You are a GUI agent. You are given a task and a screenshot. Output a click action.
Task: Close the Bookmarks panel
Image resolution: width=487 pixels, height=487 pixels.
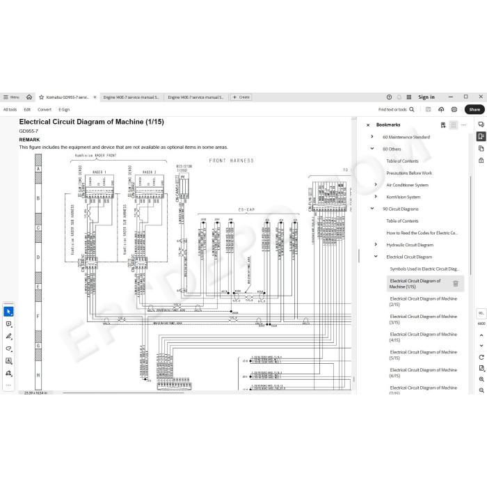click(x=368, y=125)
